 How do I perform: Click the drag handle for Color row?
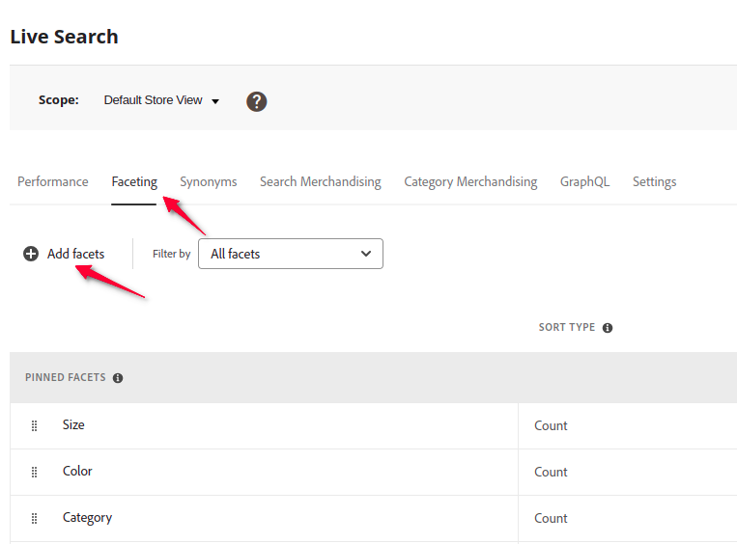[35, 472]
